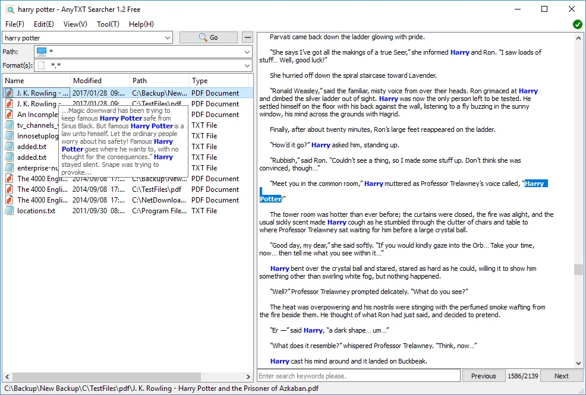Go to Previous match in preview
This screenshot has height=395, width=586.
pos(483,376)
